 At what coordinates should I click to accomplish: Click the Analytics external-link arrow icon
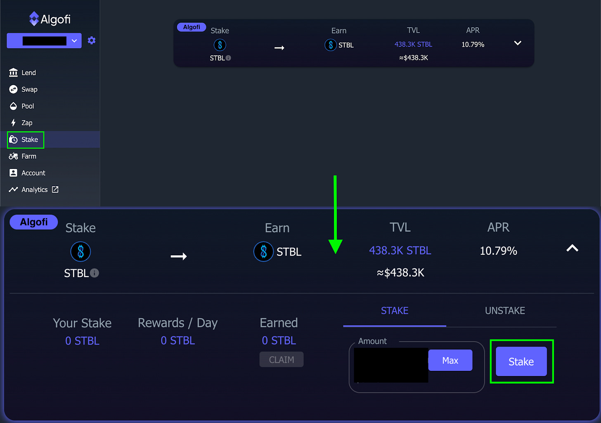(x=55, y=190)
